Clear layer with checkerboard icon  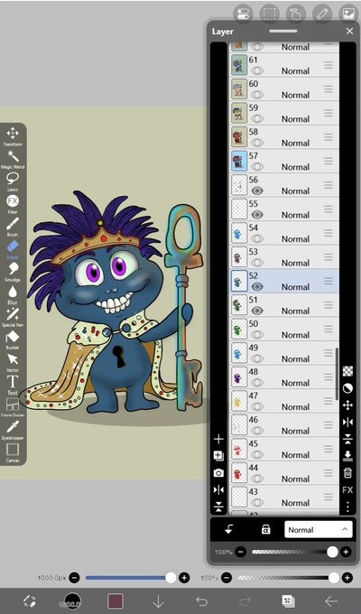tap(347, 370)
